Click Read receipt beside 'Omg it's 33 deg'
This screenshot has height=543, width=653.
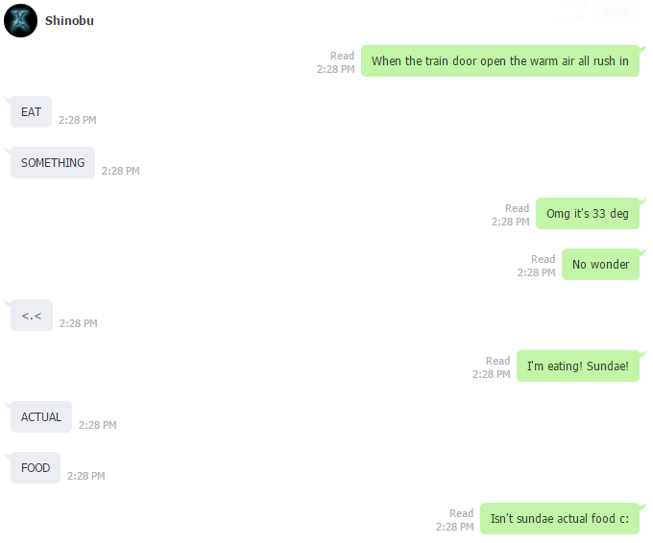pyautogui.click(x=518, y=208)
